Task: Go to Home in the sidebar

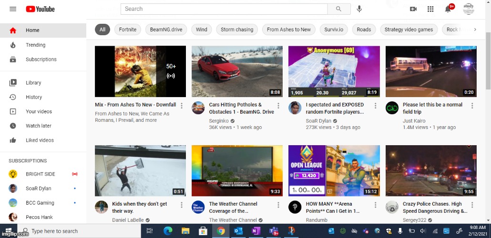Action: [43, 30]
